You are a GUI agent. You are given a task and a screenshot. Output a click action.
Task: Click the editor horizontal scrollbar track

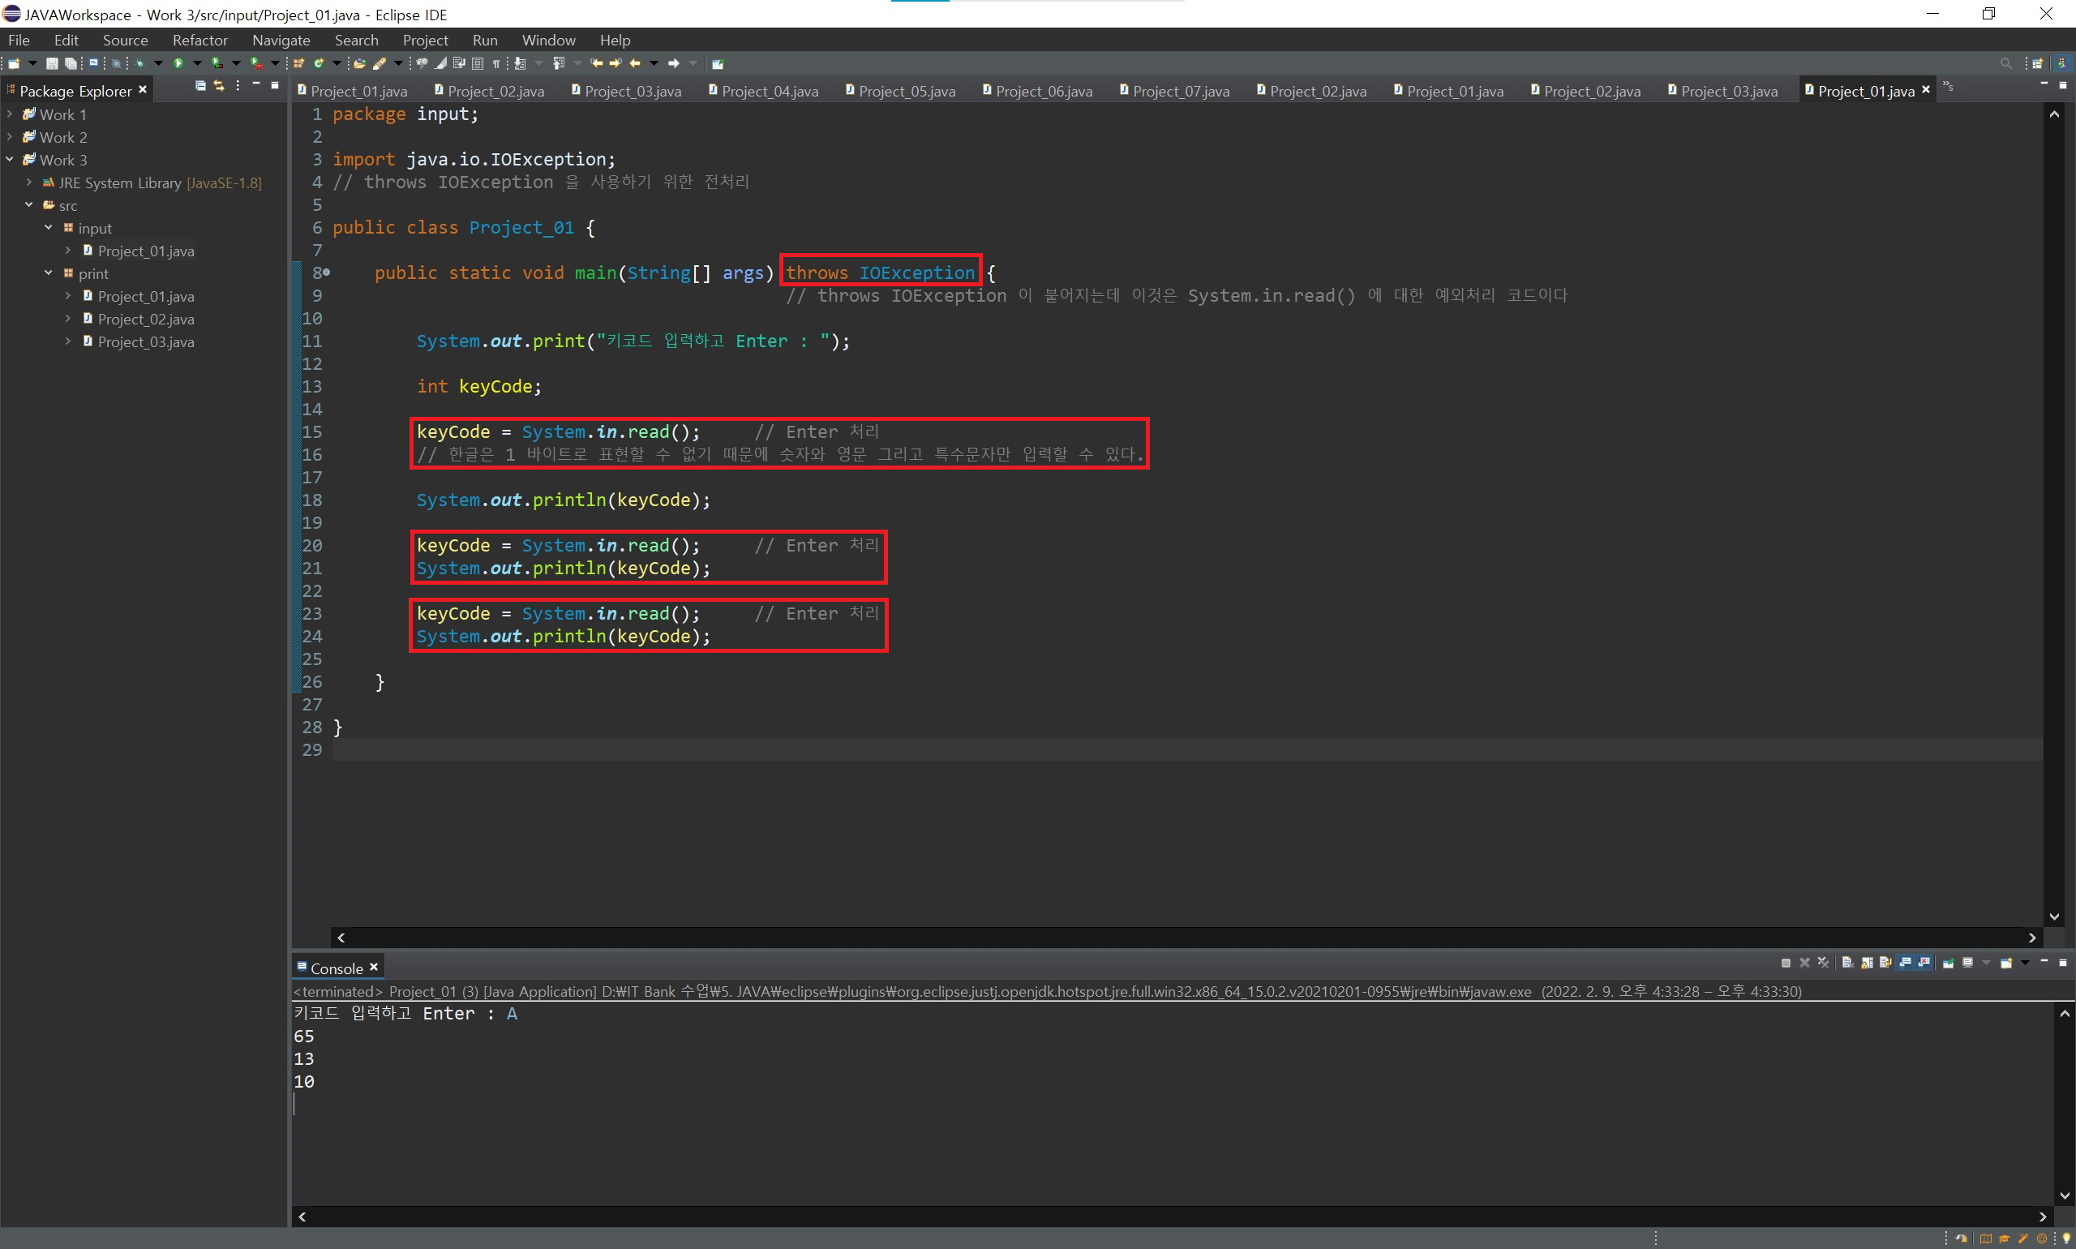(x=1178, y=938)
